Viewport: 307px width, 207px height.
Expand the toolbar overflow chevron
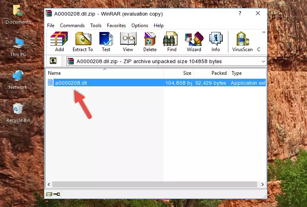pyautogui.click(x=264, y=32)
